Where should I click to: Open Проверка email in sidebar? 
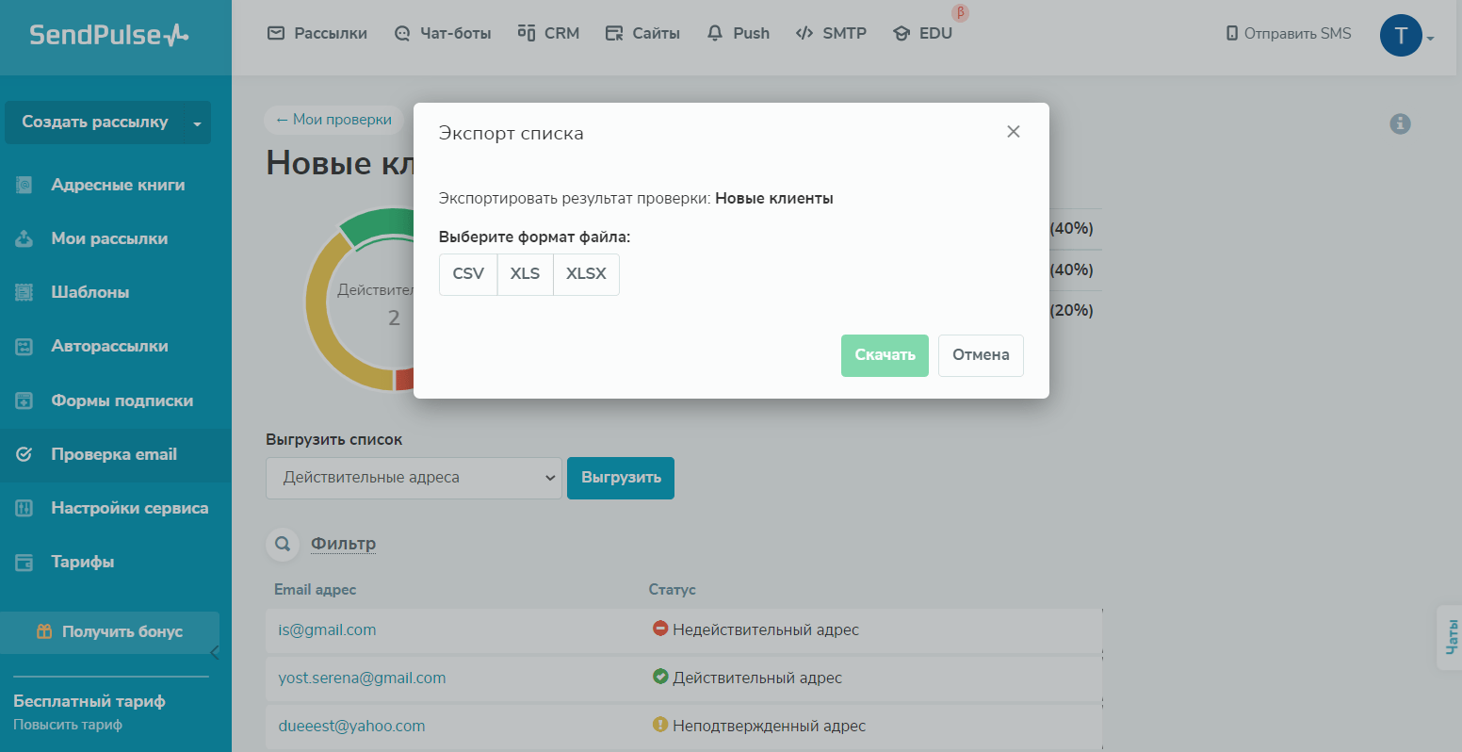tap(114, 454)
